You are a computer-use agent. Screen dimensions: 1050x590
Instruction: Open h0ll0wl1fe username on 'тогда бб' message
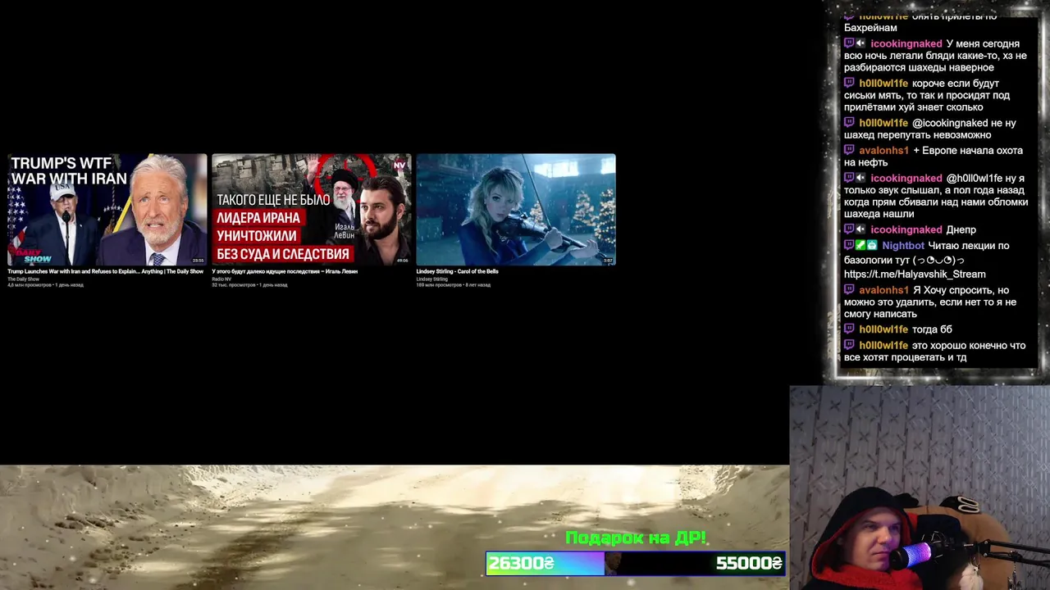coord(883,329)
